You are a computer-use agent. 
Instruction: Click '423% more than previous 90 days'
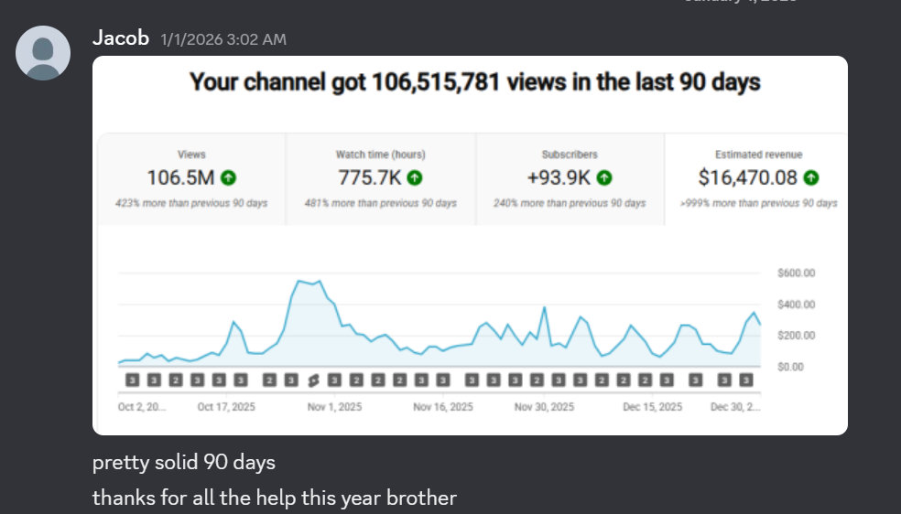click(x=191, y=203)
